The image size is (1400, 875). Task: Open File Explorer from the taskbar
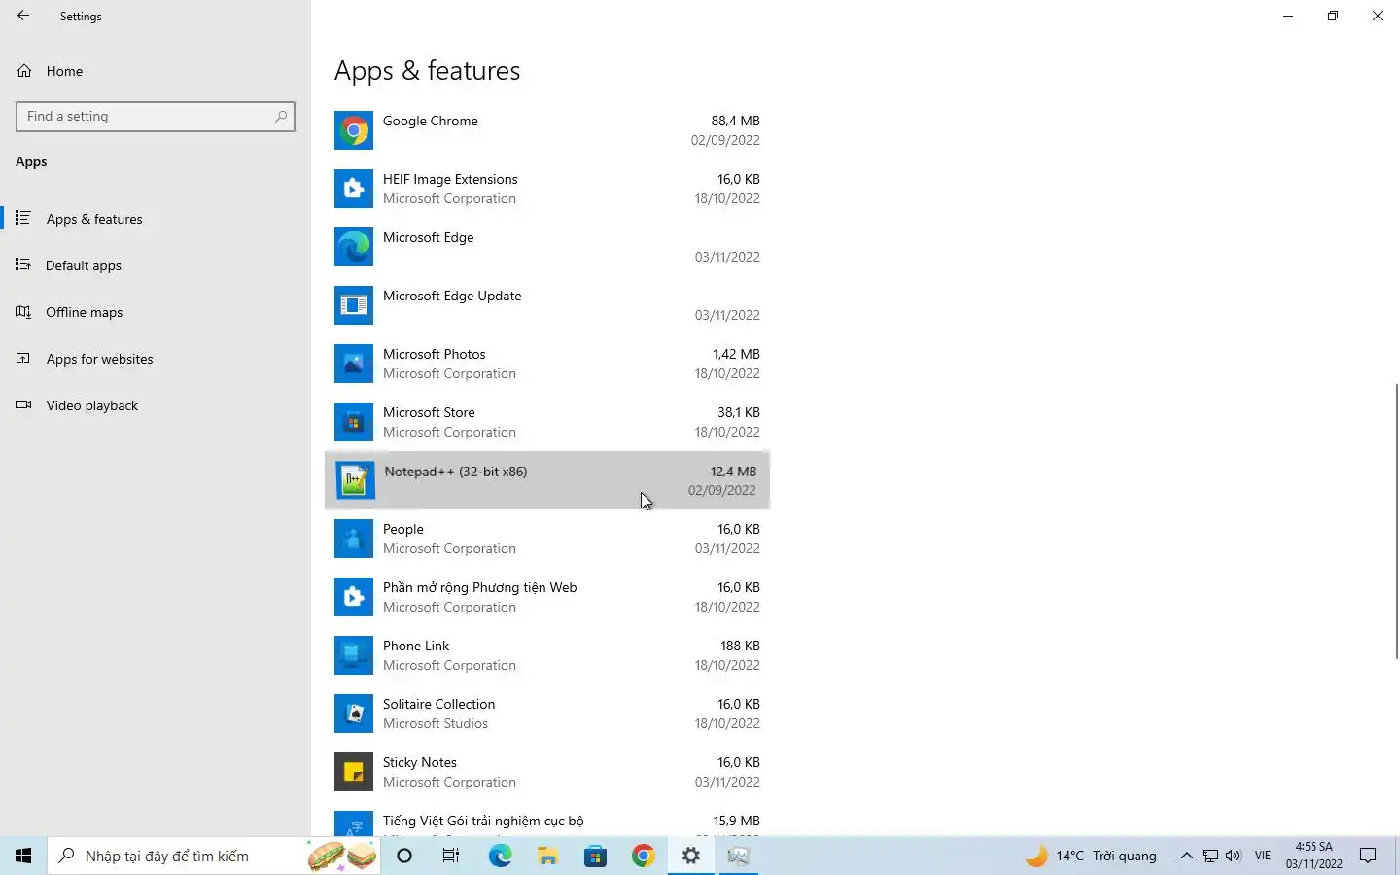(547, 856)
